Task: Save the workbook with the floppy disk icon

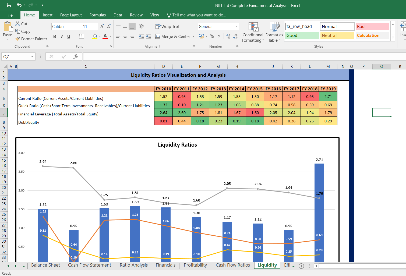Action: [x=9, y=5]
